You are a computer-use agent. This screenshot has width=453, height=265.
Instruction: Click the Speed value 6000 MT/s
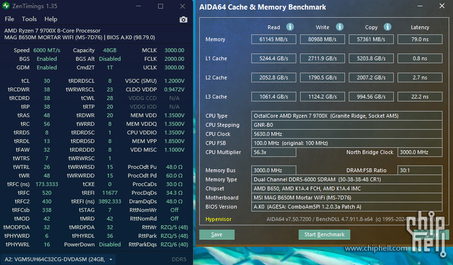pos(47,50)
